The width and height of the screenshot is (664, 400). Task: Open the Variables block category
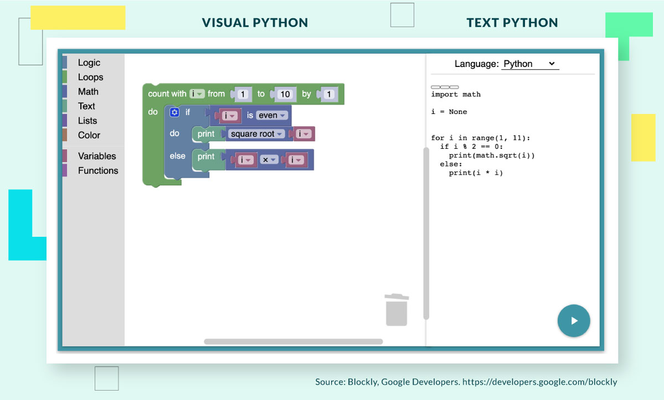(x=97, y=156)
